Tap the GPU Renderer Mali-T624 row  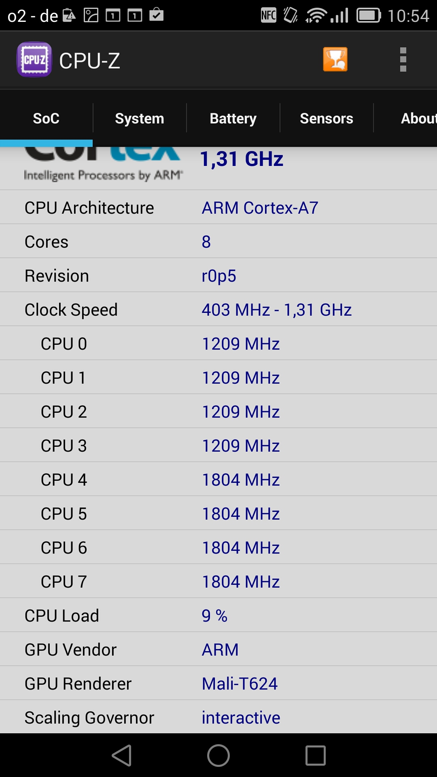click(218, 683)
